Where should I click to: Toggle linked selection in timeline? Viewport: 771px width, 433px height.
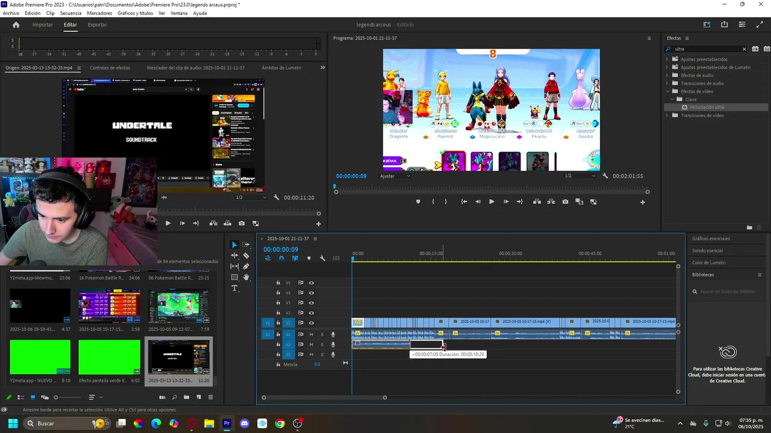tap(295, 258)
